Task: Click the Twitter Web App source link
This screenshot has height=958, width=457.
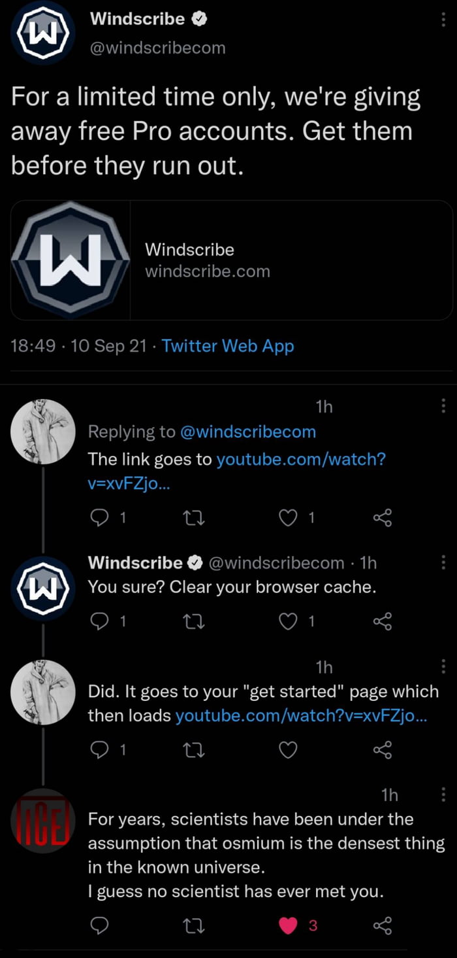Action: tap(227, 346)
